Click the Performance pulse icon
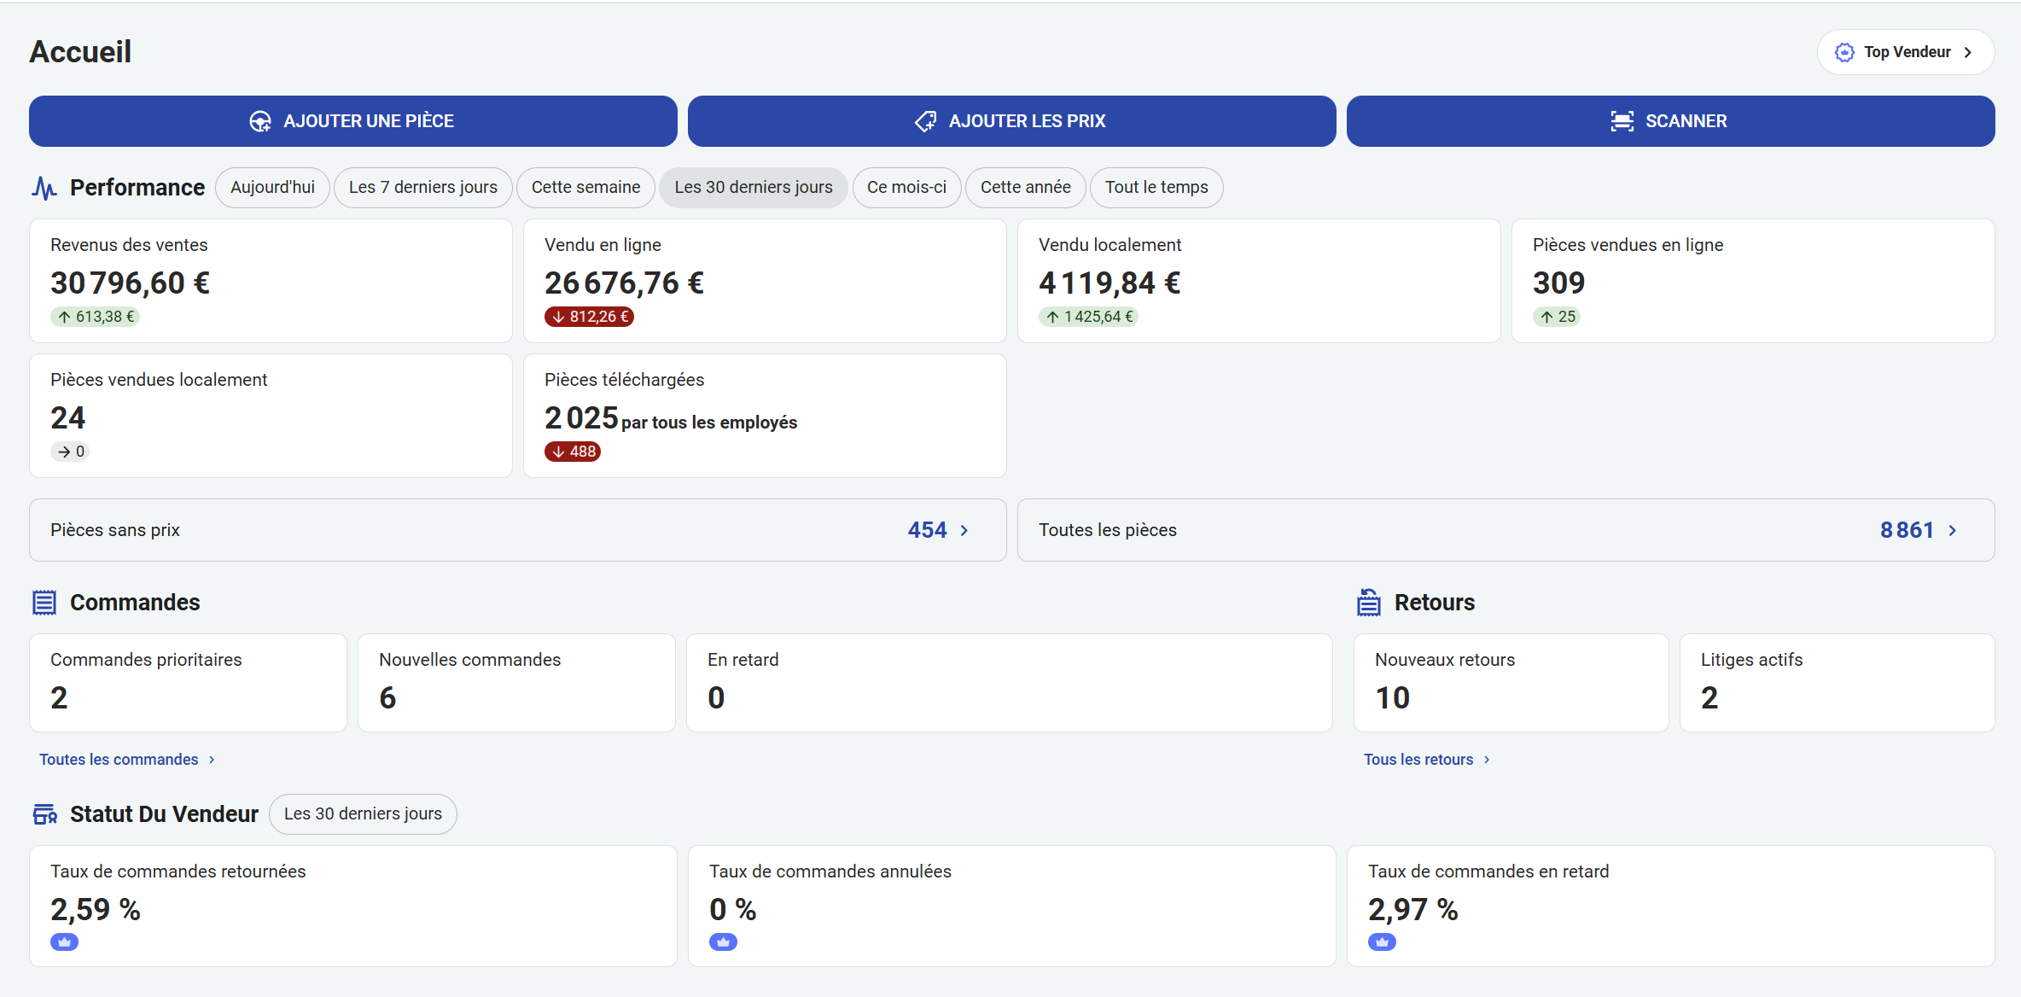The width and height of the screenshot is (2021, 997). [44, 188]
